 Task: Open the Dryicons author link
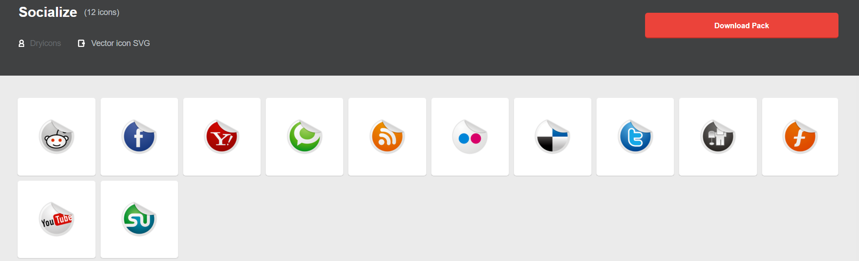45,43
